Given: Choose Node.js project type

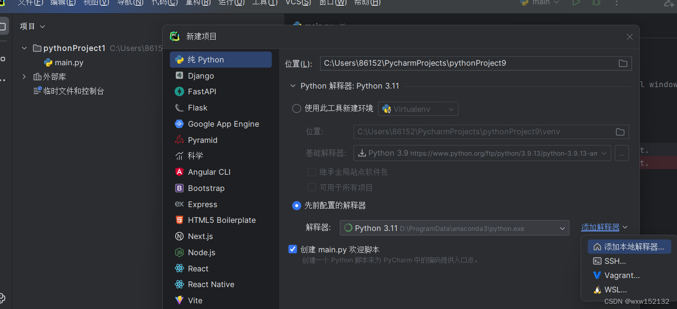Looking at the screenshot, I should tap(220, 252).
